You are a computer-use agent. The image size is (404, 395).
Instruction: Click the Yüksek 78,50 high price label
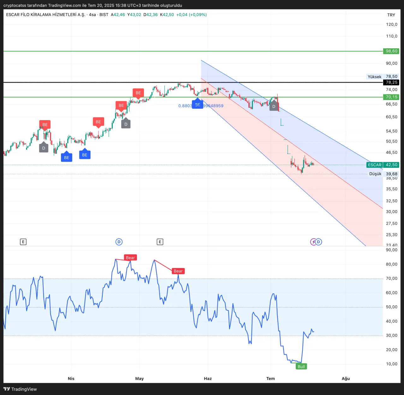(383, 77)
